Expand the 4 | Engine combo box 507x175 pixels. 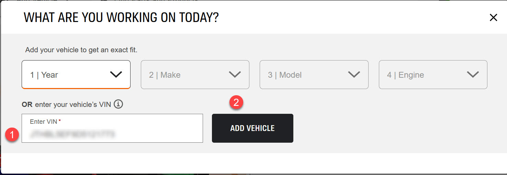pyautogui.click(x=433, y=75)
